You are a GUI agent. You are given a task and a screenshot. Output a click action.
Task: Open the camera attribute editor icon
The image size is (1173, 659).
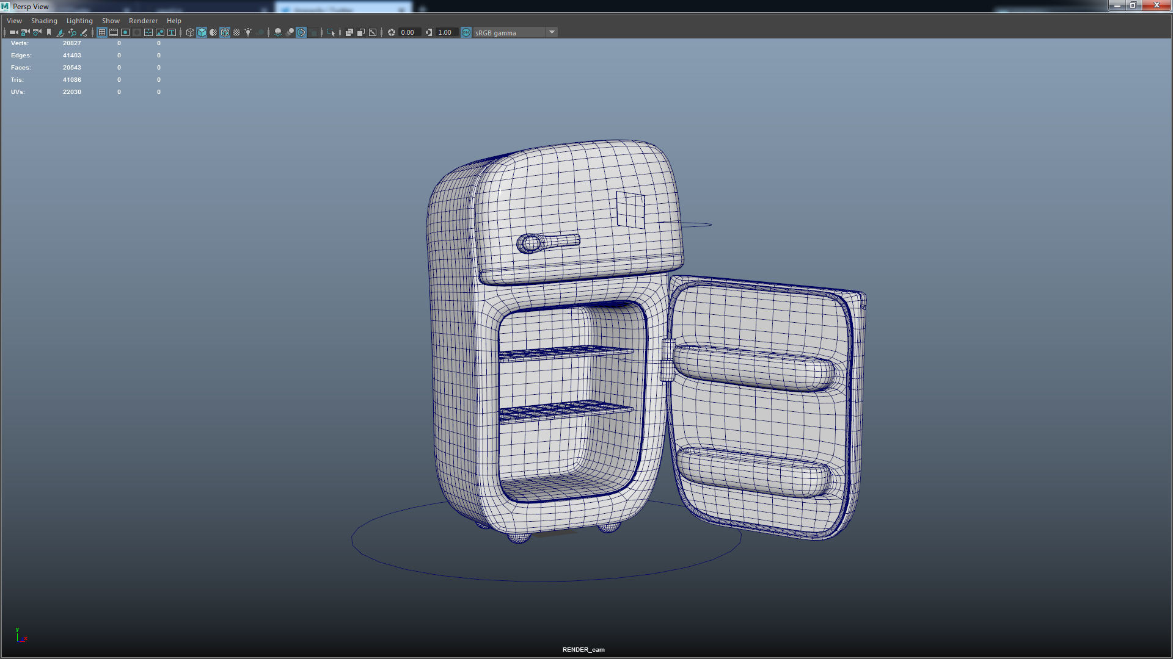(37, 32)
